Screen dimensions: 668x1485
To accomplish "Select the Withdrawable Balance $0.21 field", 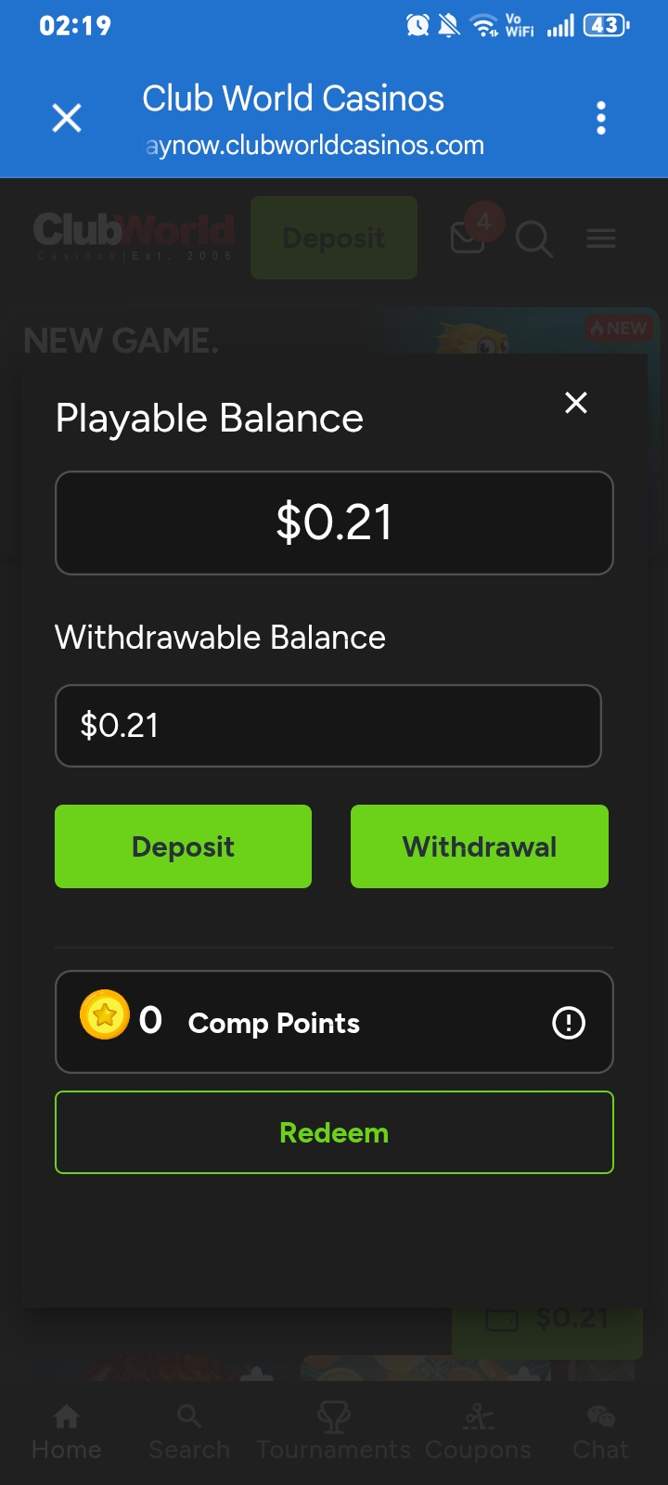I will tap(328, 726).
